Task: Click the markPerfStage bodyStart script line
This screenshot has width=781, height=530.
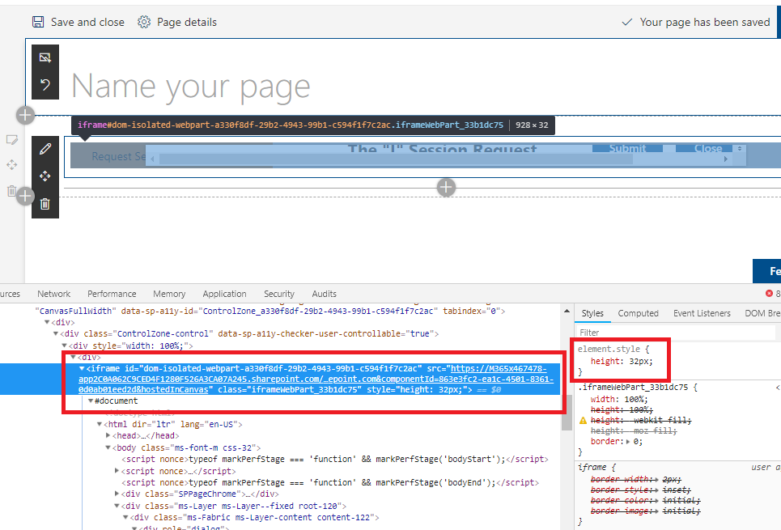Action: [x=335, y=460]
